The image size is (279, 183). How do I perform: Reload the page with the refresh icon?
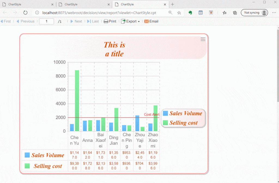25,13
